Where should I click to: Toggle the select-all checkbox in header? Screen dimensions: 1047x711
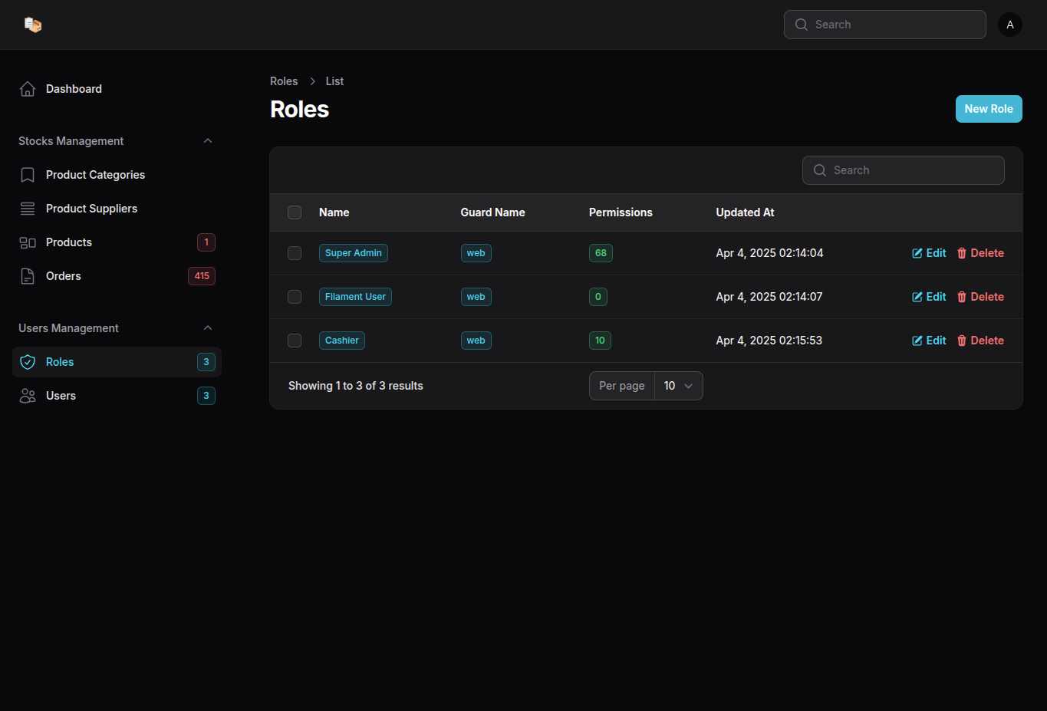pyautogui.click(x=295, y=212)
